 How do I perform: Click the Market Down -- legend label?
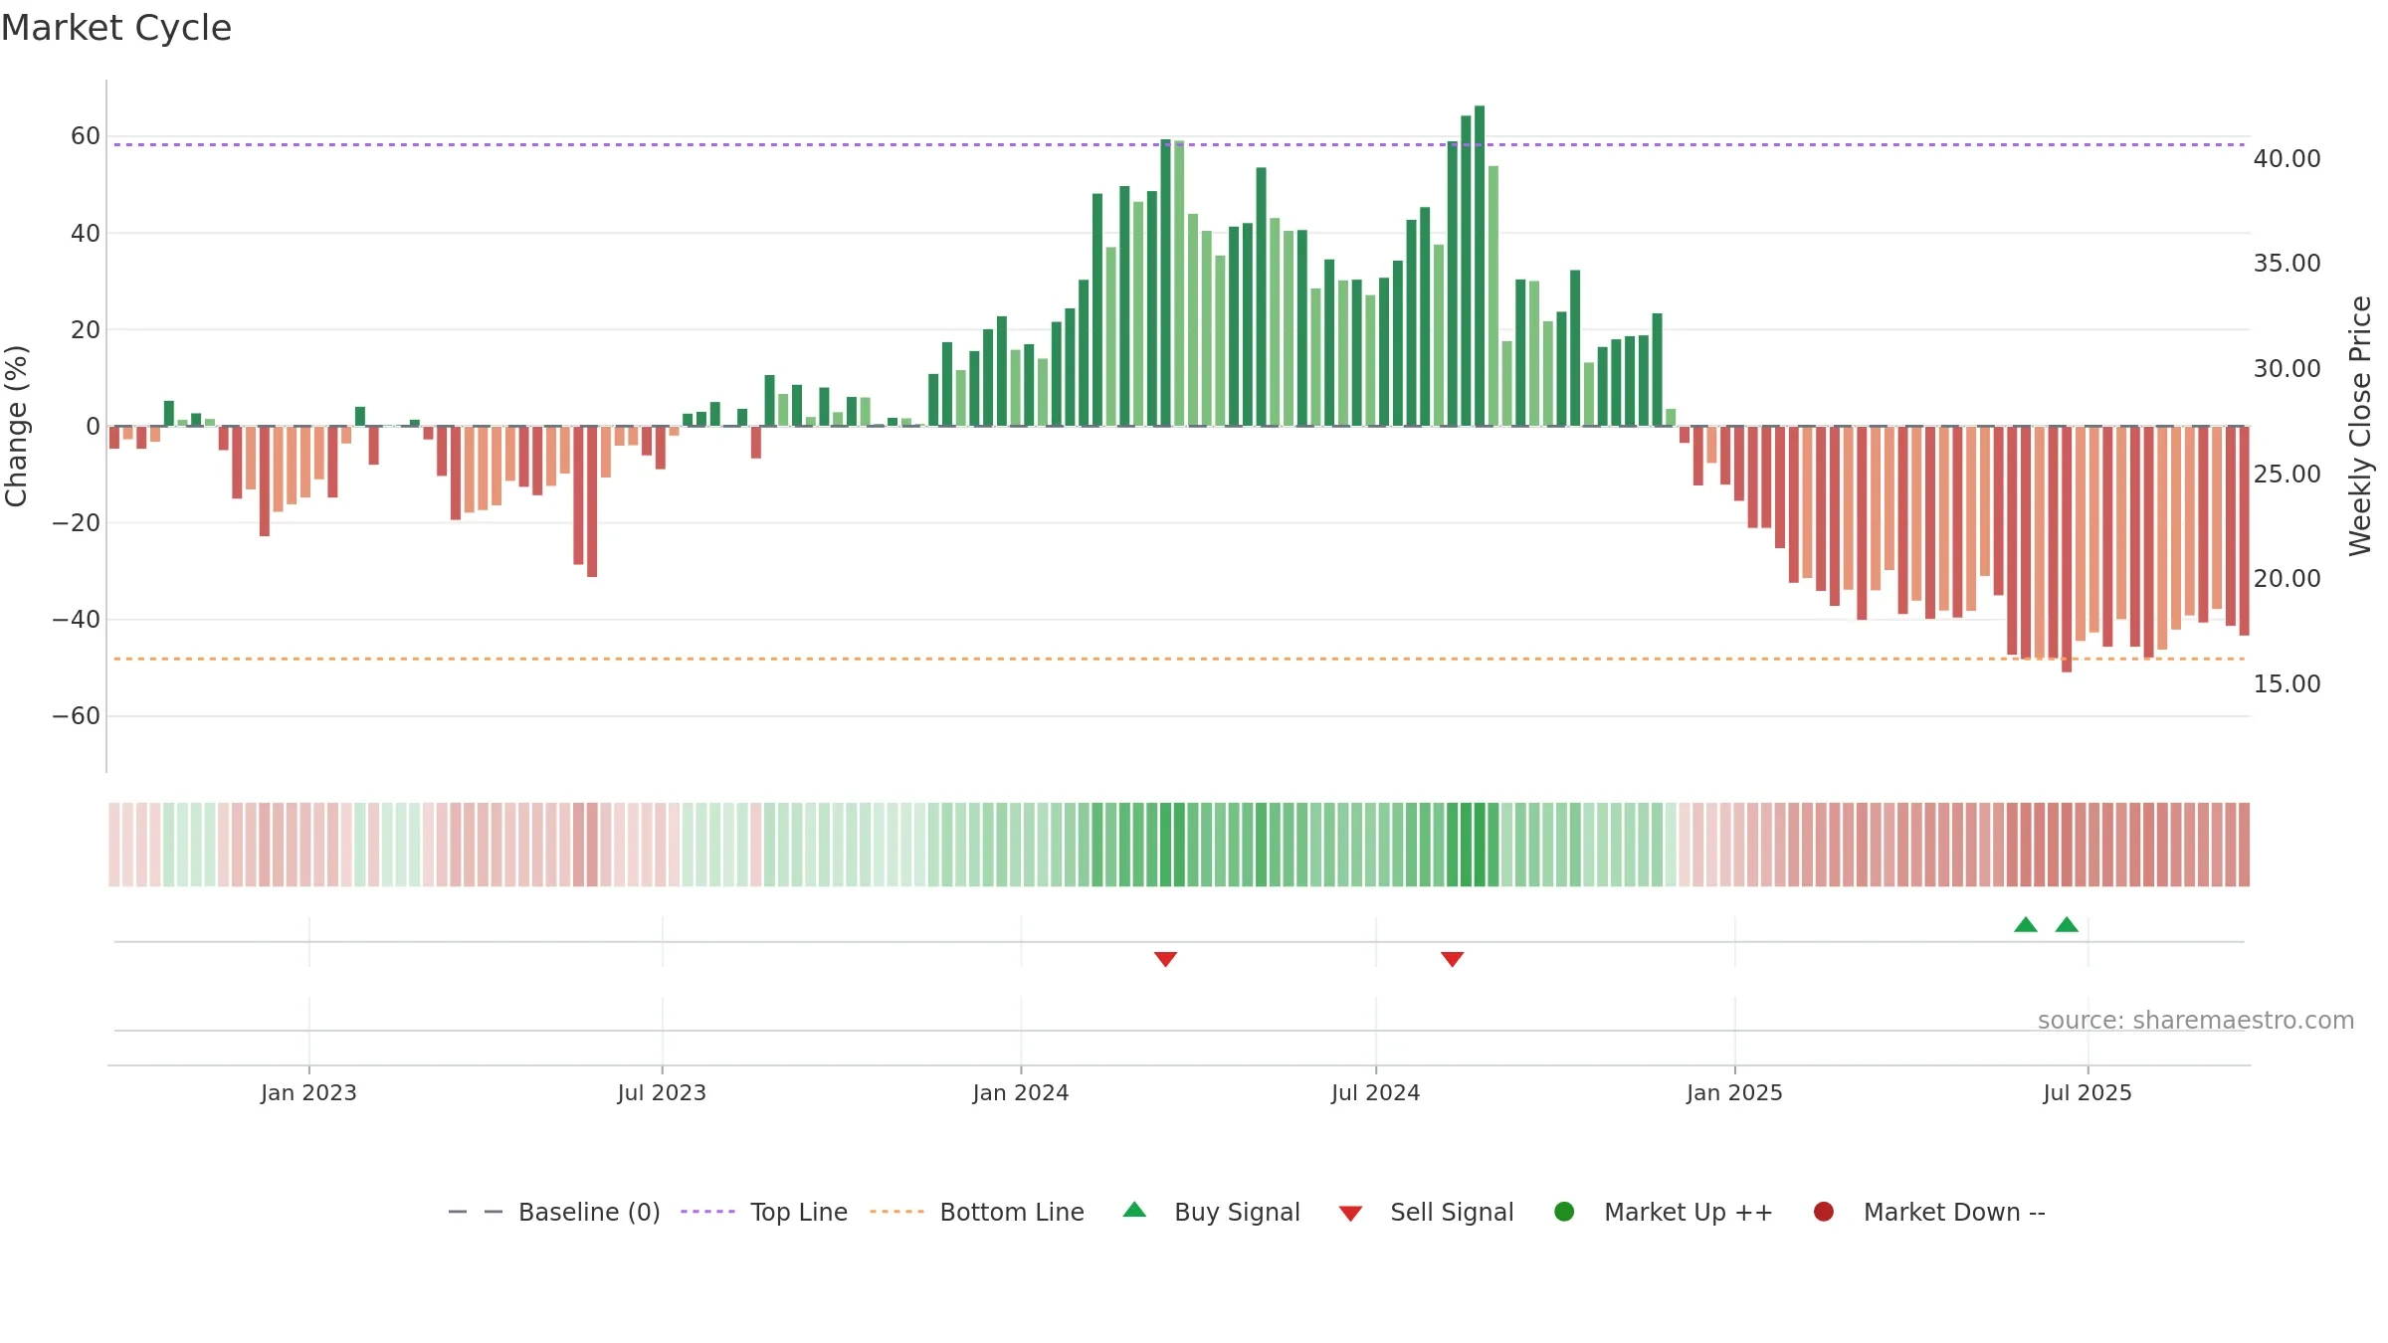pyautogui.click(x=1954, y=1212)
